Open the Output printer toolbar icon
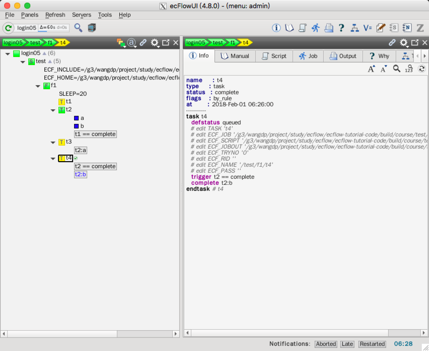The width and height of the screenshot is (429, 351). pyautogui.click(x=329, y=28)
